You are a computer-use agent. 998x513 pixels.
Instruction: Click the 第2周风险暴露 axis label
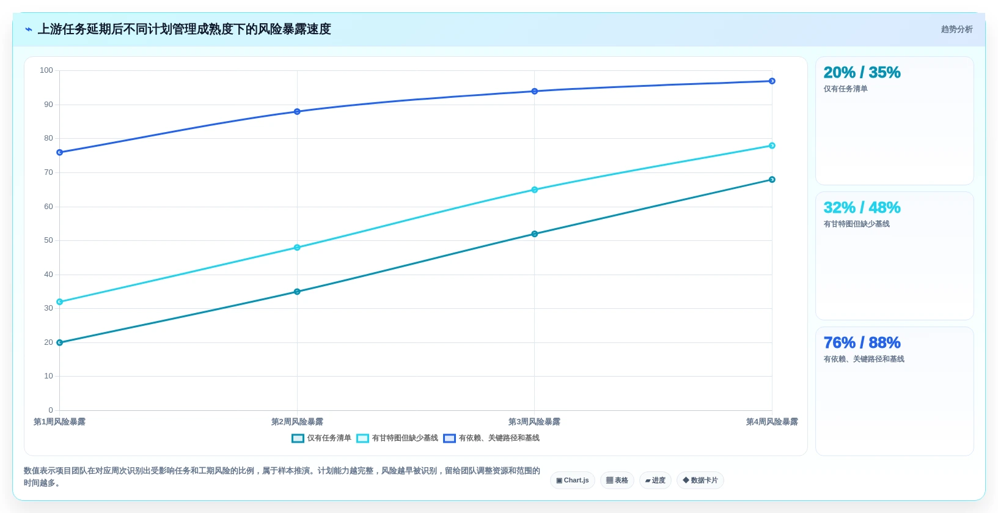297,422
